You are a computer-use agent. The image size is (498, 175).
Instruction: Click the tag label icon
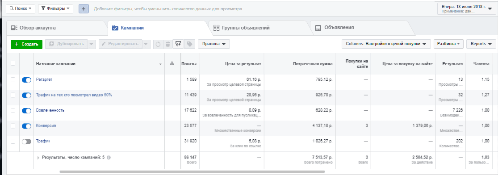(x=189, y=44)
